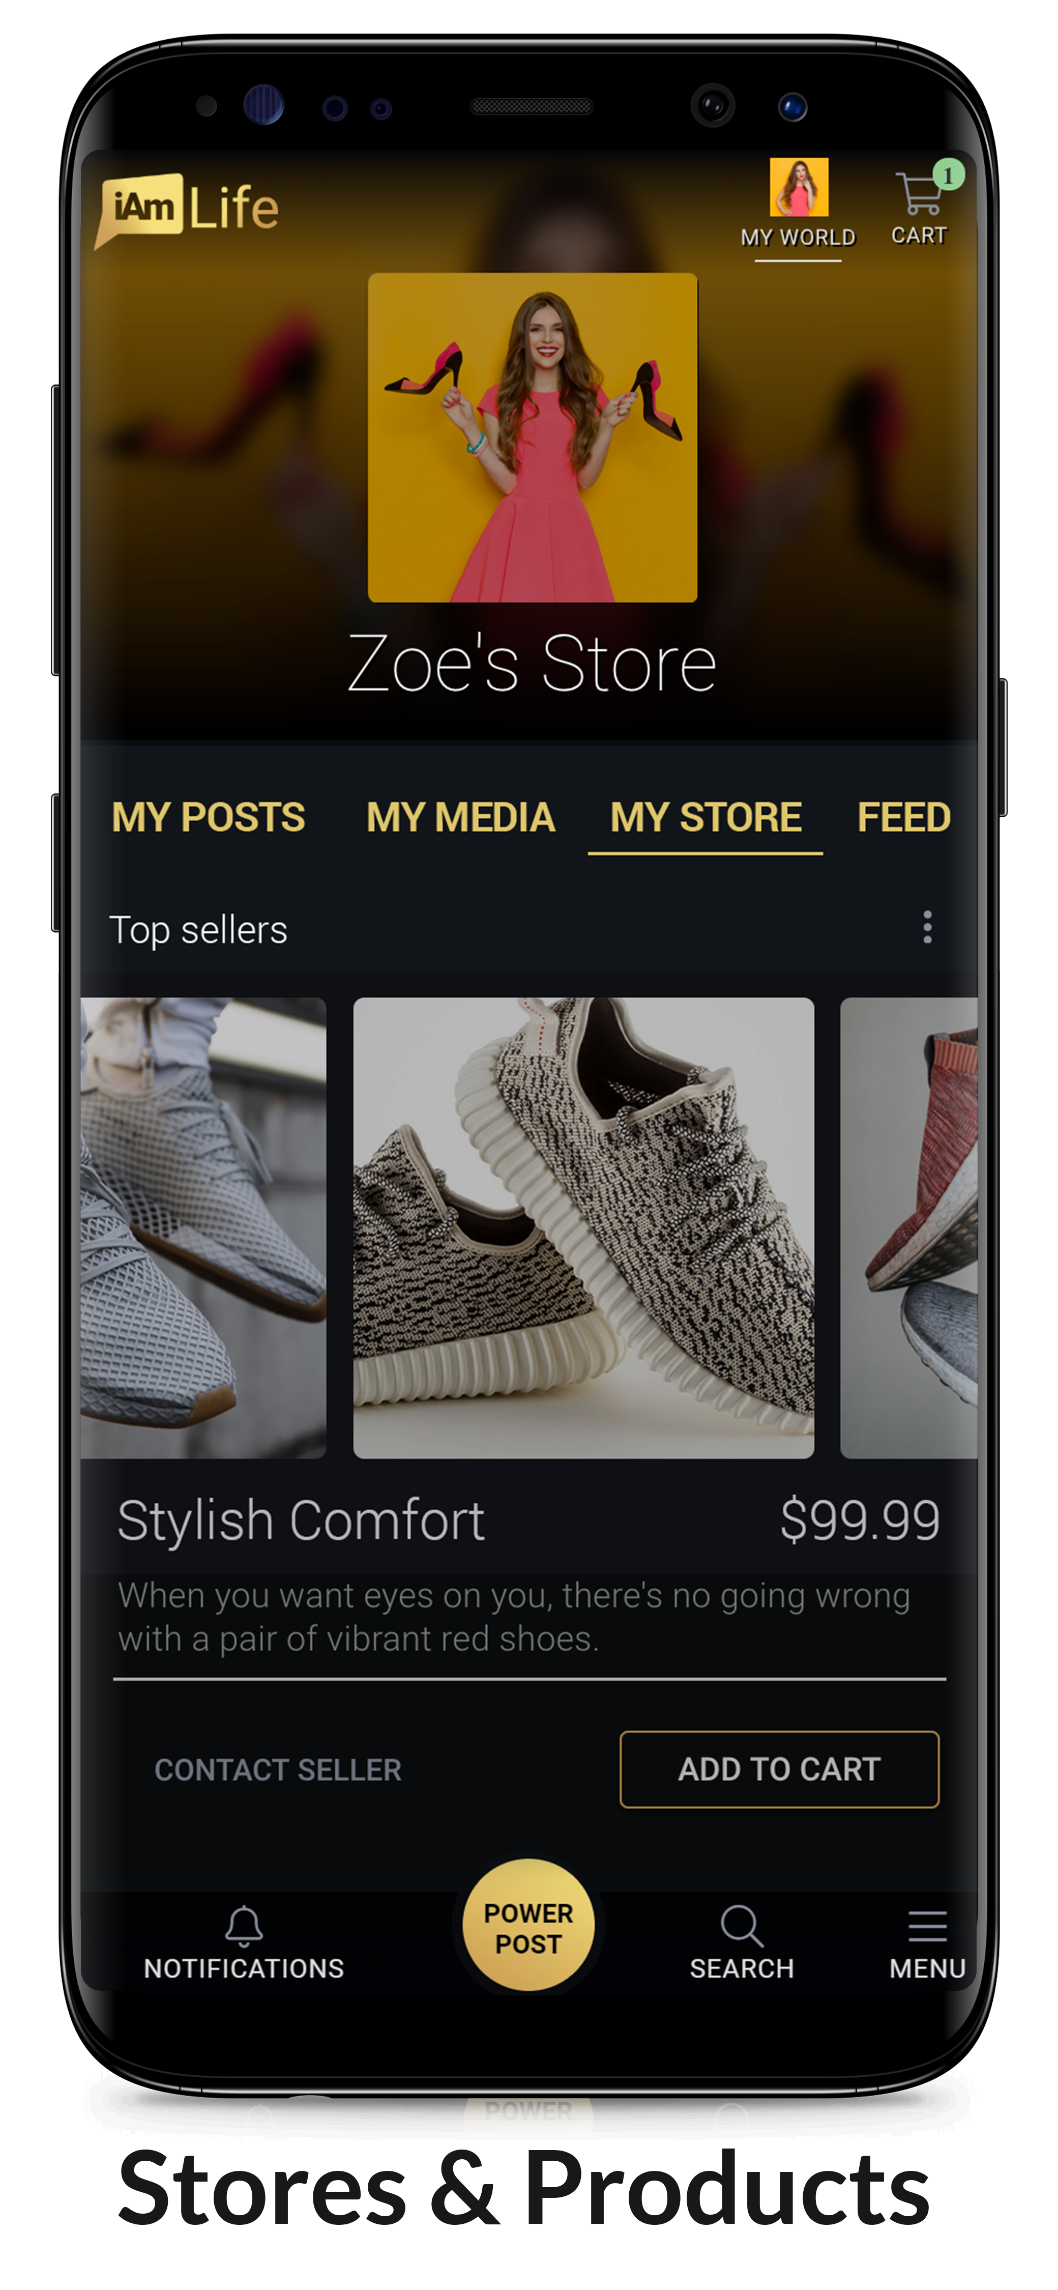The image size is (1058, 2290).
Task: Click the ADD TO CART button
Action: point(779,1769)
